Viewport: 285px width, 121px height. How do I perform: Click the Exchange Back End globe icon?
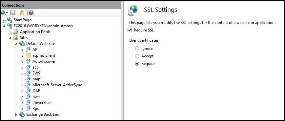(x=22, y=114)
